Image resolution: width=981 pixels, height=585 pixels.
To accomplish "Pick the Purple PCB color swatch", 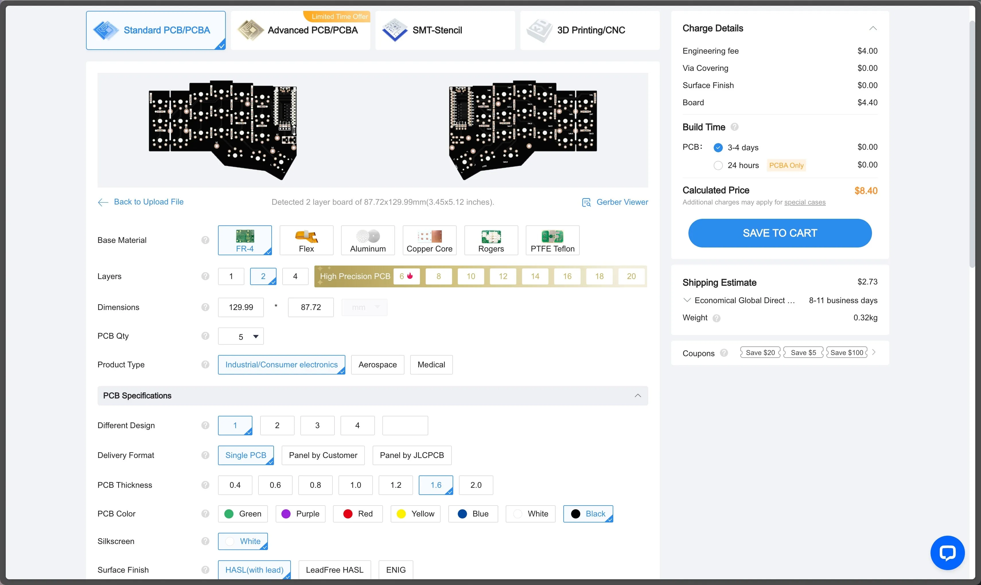I will 286,514.
